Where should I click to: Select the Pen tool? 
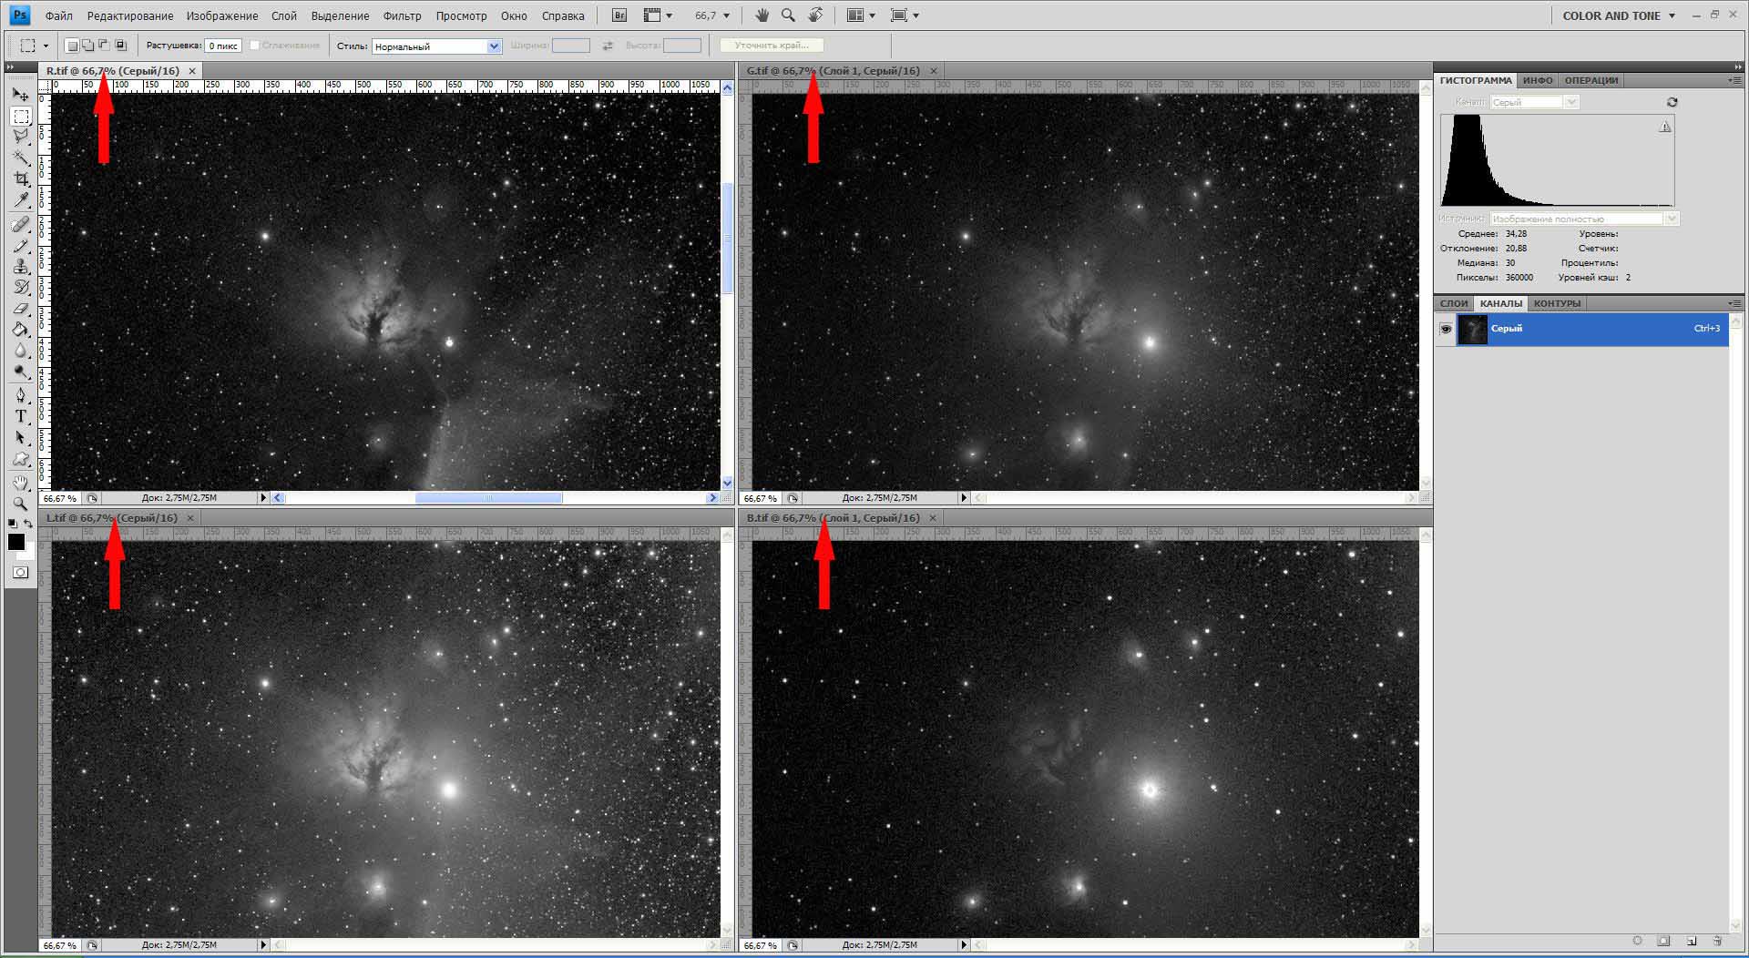click(20, 394)
